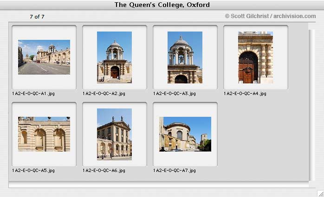Click the file name 1A2-E-O-QC-A6.jpg
This screenshot has height=197, width=324.
[x=104, y=171]
